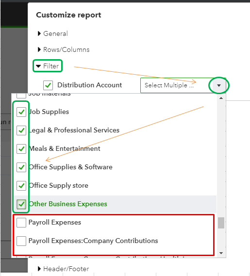
Task: Uncheck the Distribution Account filter checkbox
Action: [x=48, y=85]
